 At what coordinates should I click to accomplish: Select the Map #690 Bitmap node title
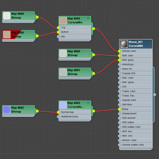(x=74, y=53)
